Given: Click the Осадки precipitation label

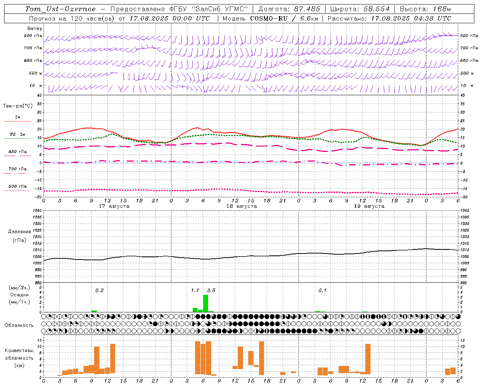Looking at the screenshot, I should coord(19,295).
